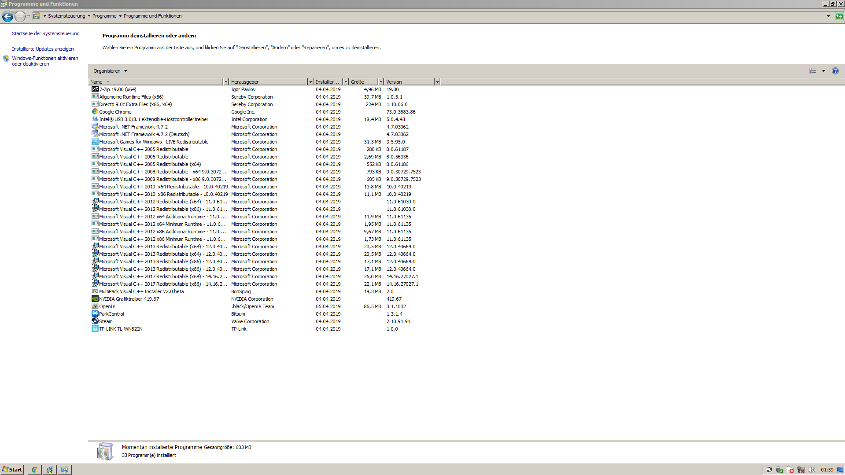The image size is (845, 475).
Task: Select the NVIDIA Grafiktreiber icon
Action: (x=95, y=299)
